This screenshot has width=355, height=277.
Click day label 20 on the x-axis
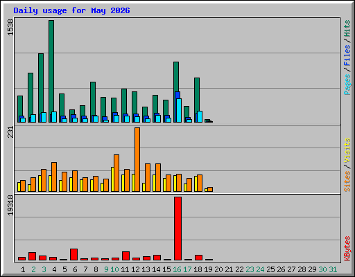tap(218, 269)
